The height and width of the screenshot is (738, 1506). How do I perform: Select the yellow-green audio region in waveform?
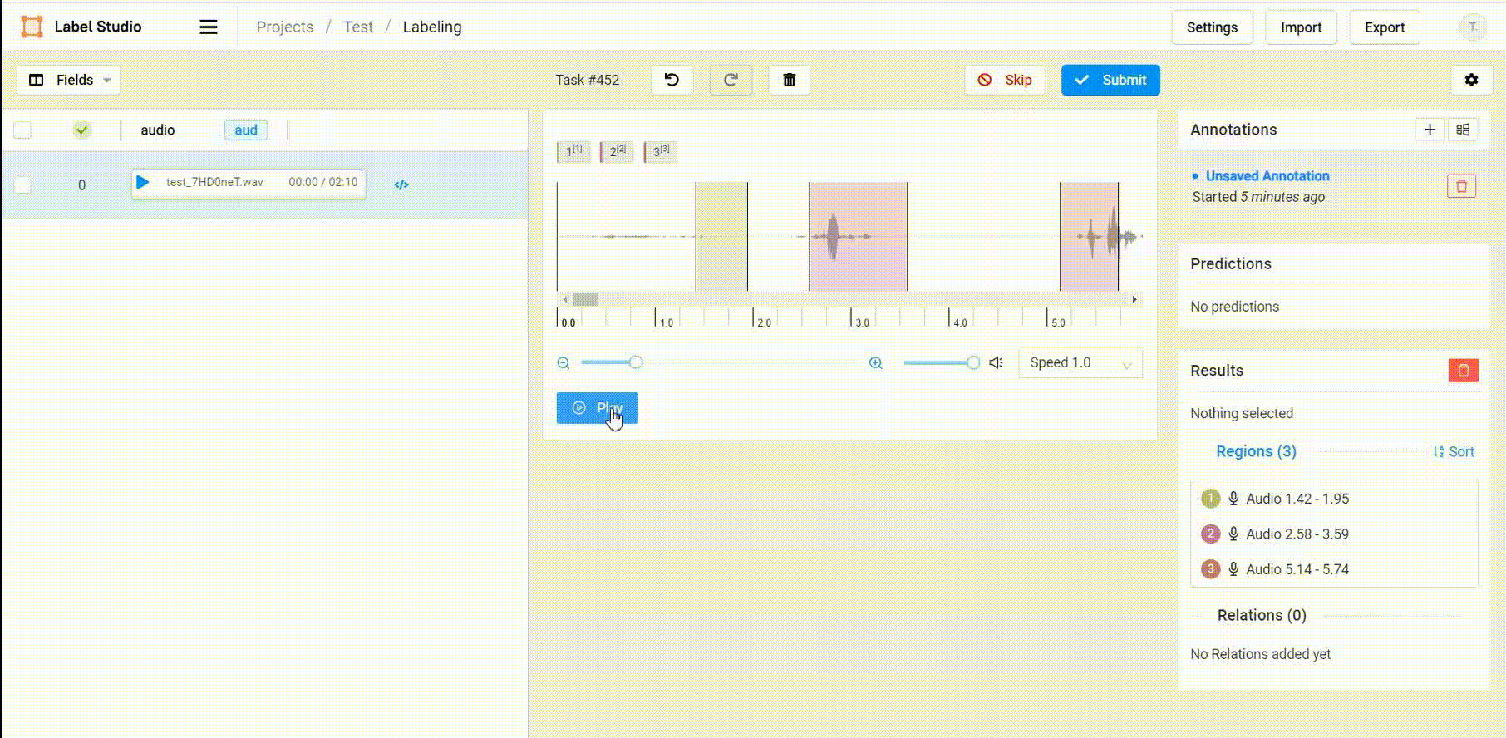pos(721,237)
